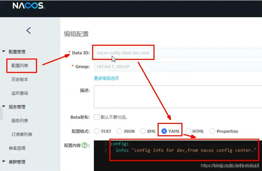Expand the 集群管理 section

click(4, 162)
